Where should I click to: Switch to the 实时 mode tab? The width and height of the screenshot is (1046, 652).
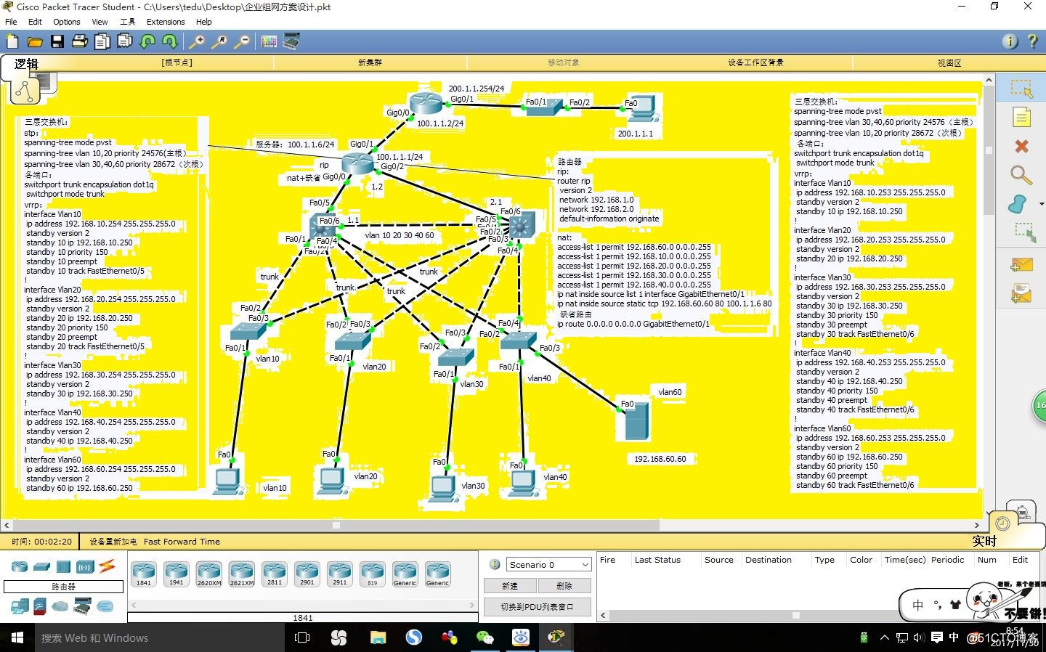pyautogui.click(x=984, y=541)
